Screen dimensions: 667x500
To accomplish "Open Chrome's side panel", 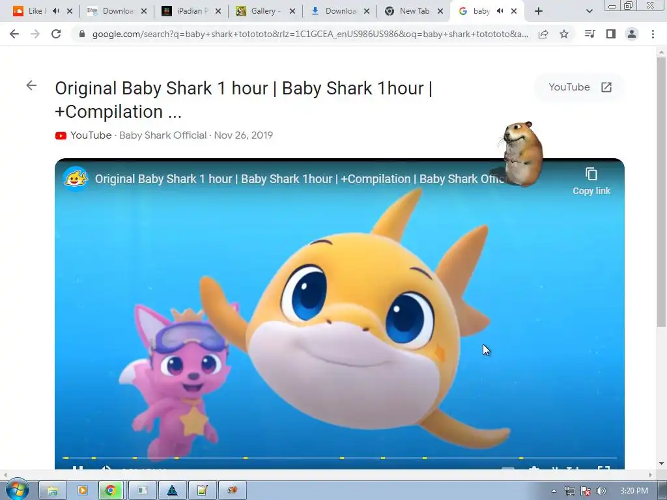I will (611, 34).
